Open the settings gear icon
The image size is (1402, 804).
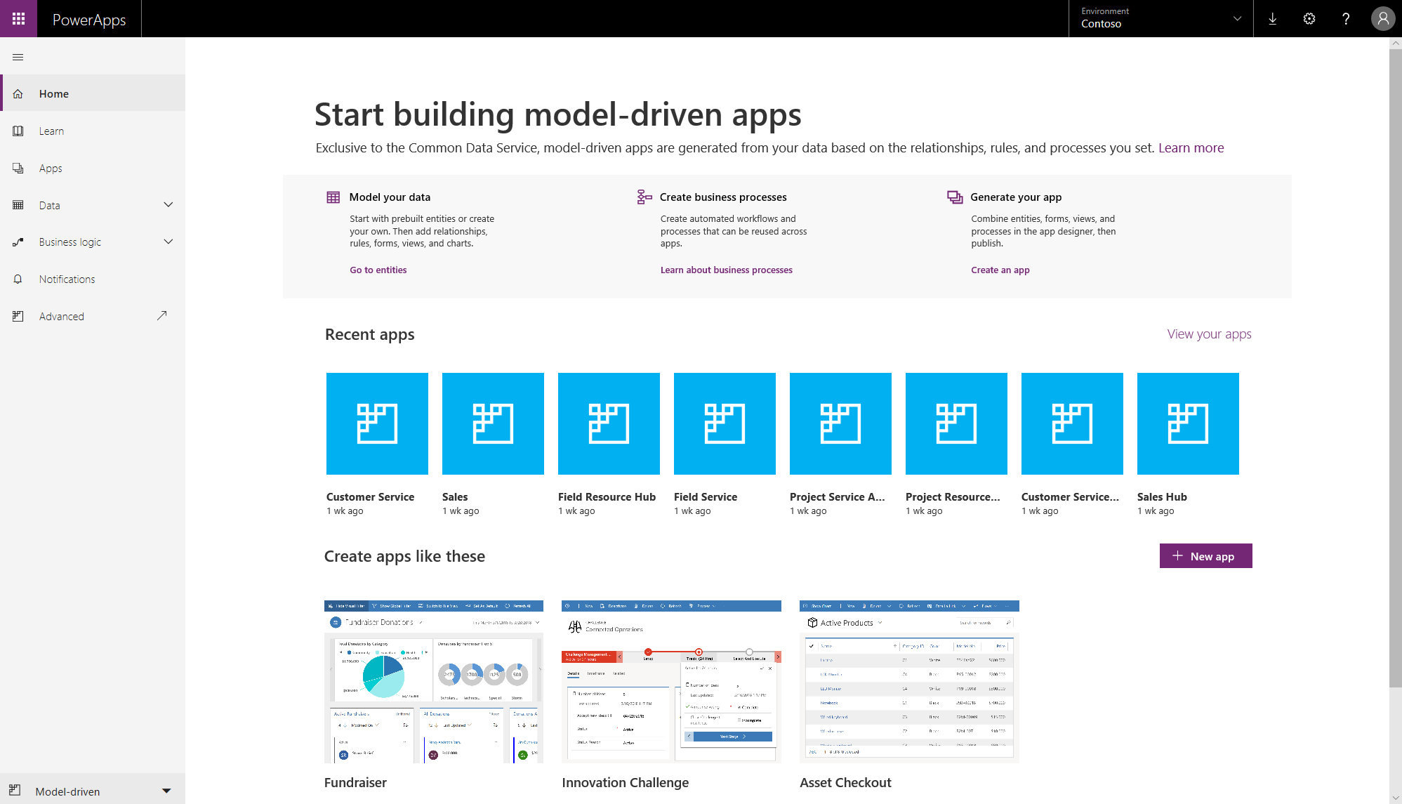tap(1309, 19)
